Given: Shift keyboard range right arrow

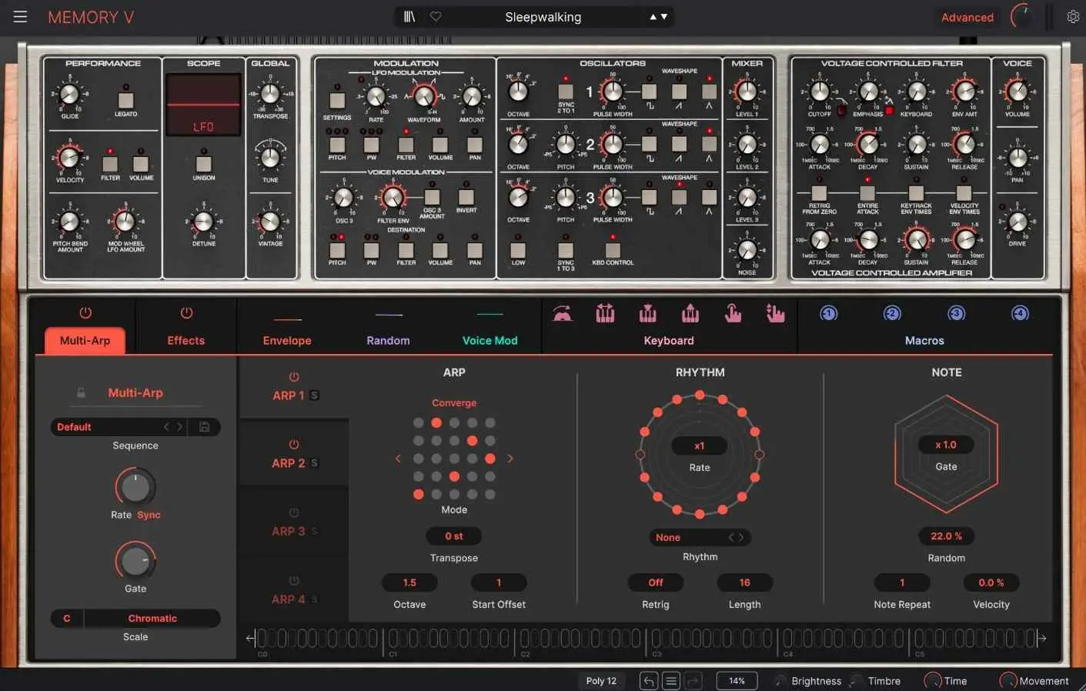Looking at the screenshot, I should pyautogui.click(x=1042, y=638).
